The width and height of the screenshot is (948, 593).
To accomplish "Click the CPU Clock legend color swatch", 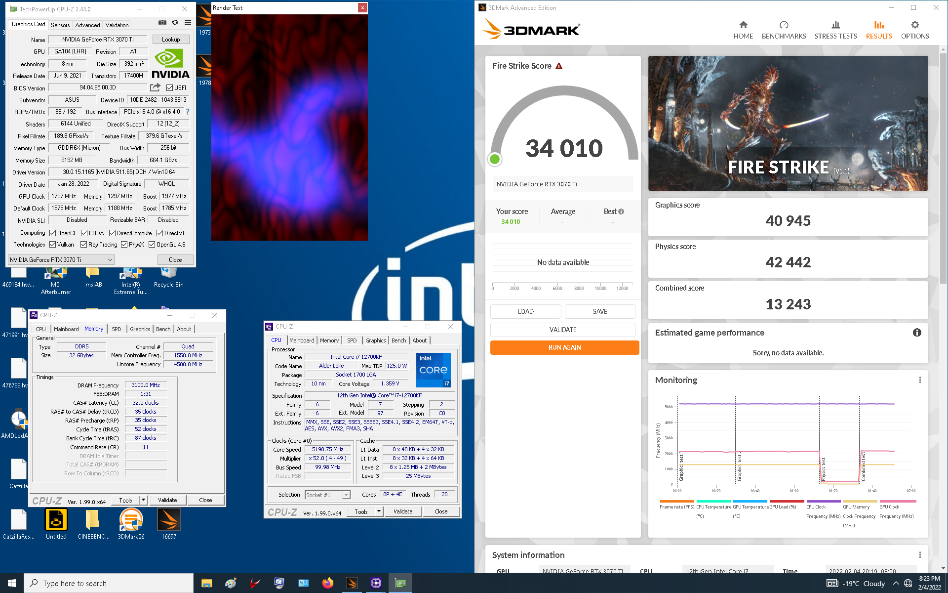I will 824,501.
